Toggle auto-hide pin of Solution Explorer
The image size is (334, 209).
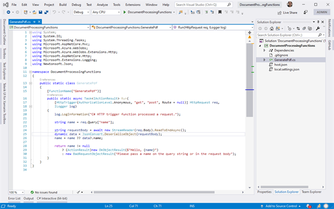point(318,22)
